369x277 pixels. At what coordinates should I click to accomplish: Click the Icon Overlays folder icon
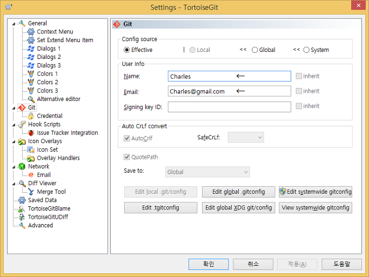point(22,141)
